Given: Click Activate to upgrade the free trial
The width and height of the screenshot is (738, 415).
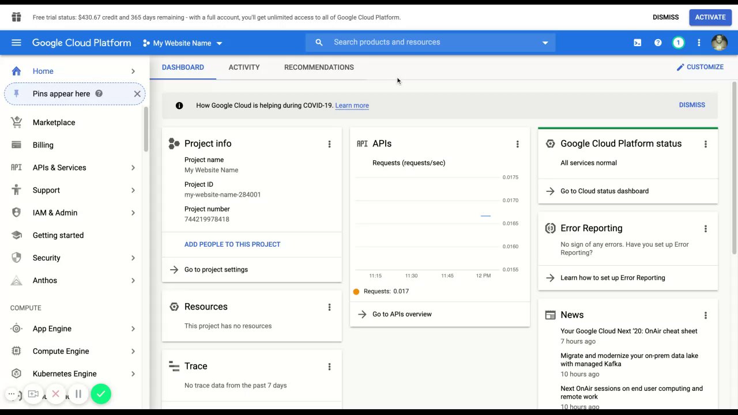Looking at the screenshot, I should (710, 17).
